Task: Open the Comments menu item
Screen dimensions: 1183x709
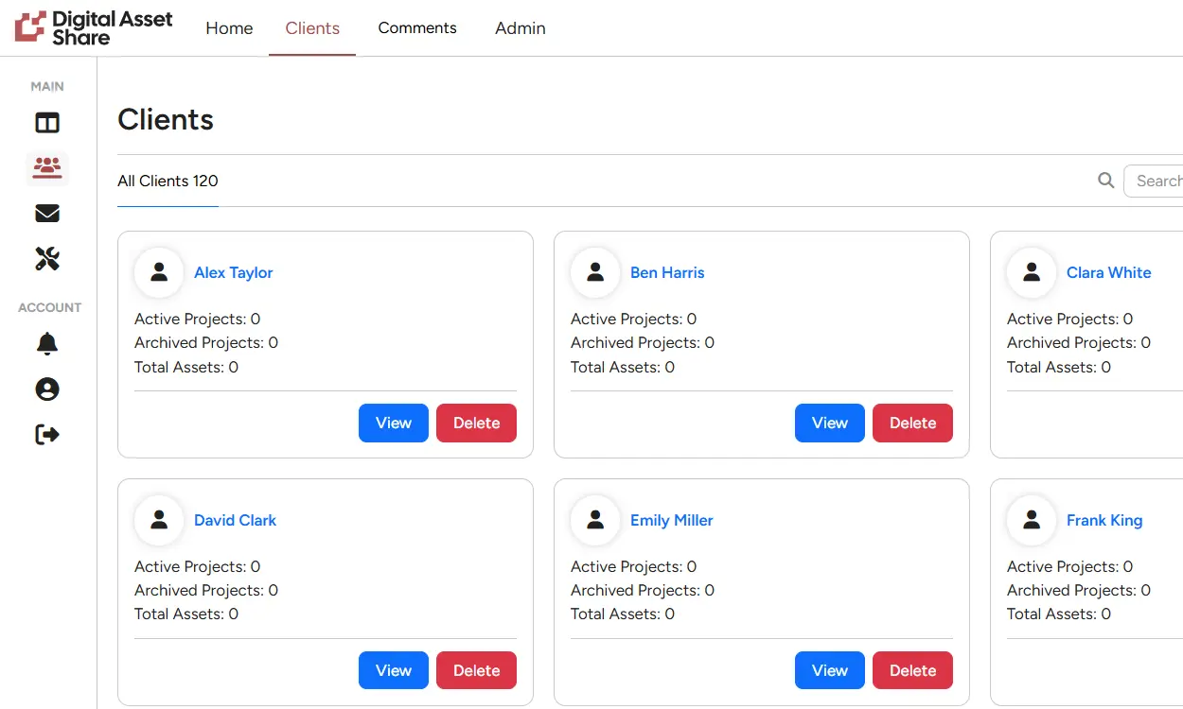Action: [x=417, y=28]
